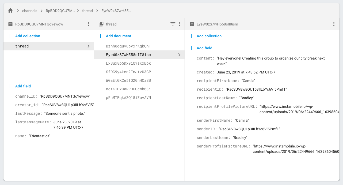Open three-dot menu for EyeW0zS7wH558sII8ism document

coord(334,24)
